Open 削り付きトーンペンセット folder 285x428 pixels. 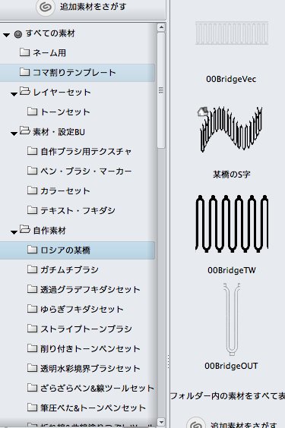coord(90,348)
